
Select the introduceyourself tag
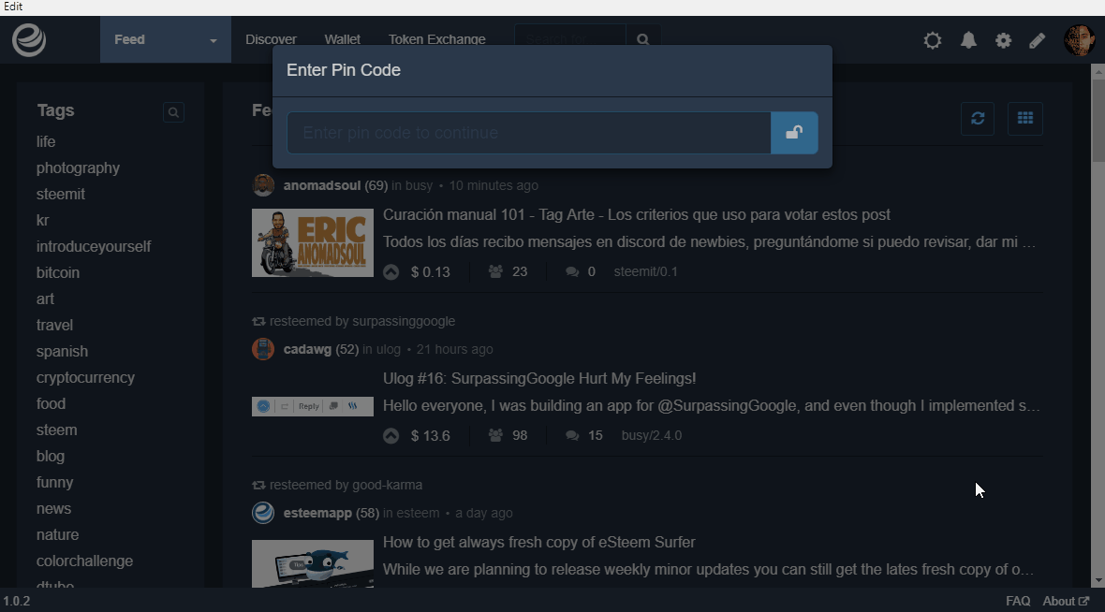(94, 246)
